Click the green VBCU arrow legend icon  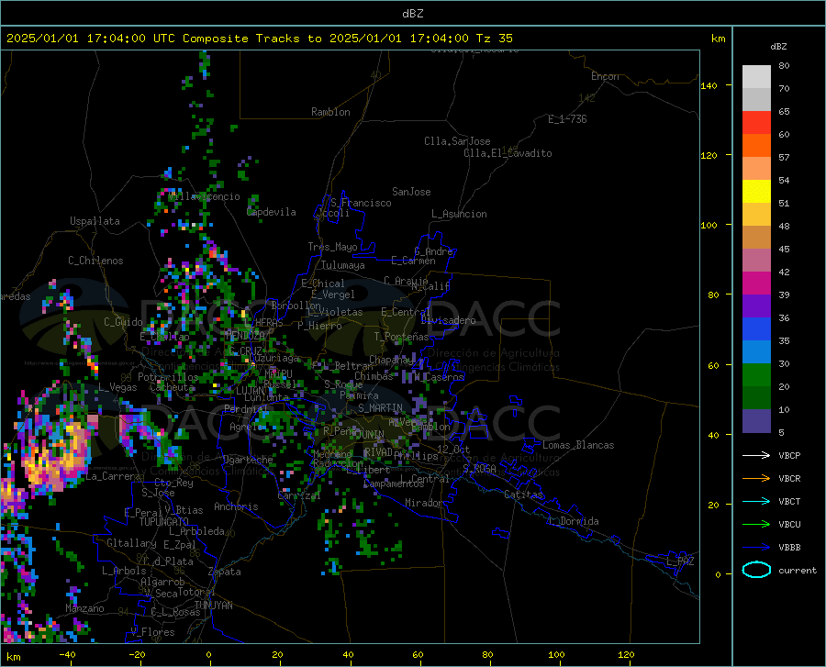click(756, 525)
